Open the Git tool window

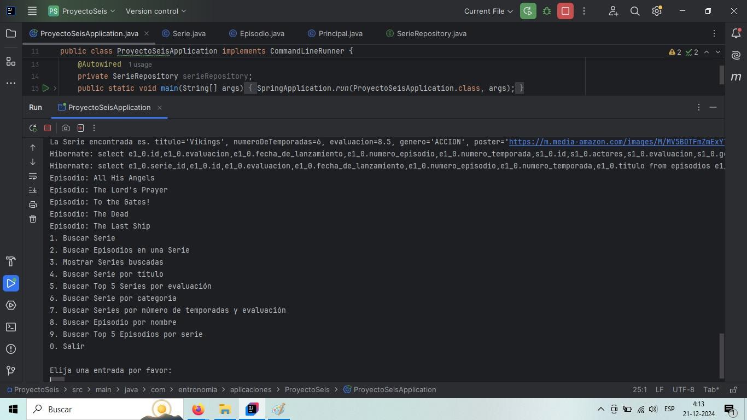click(x=11, y=371)
